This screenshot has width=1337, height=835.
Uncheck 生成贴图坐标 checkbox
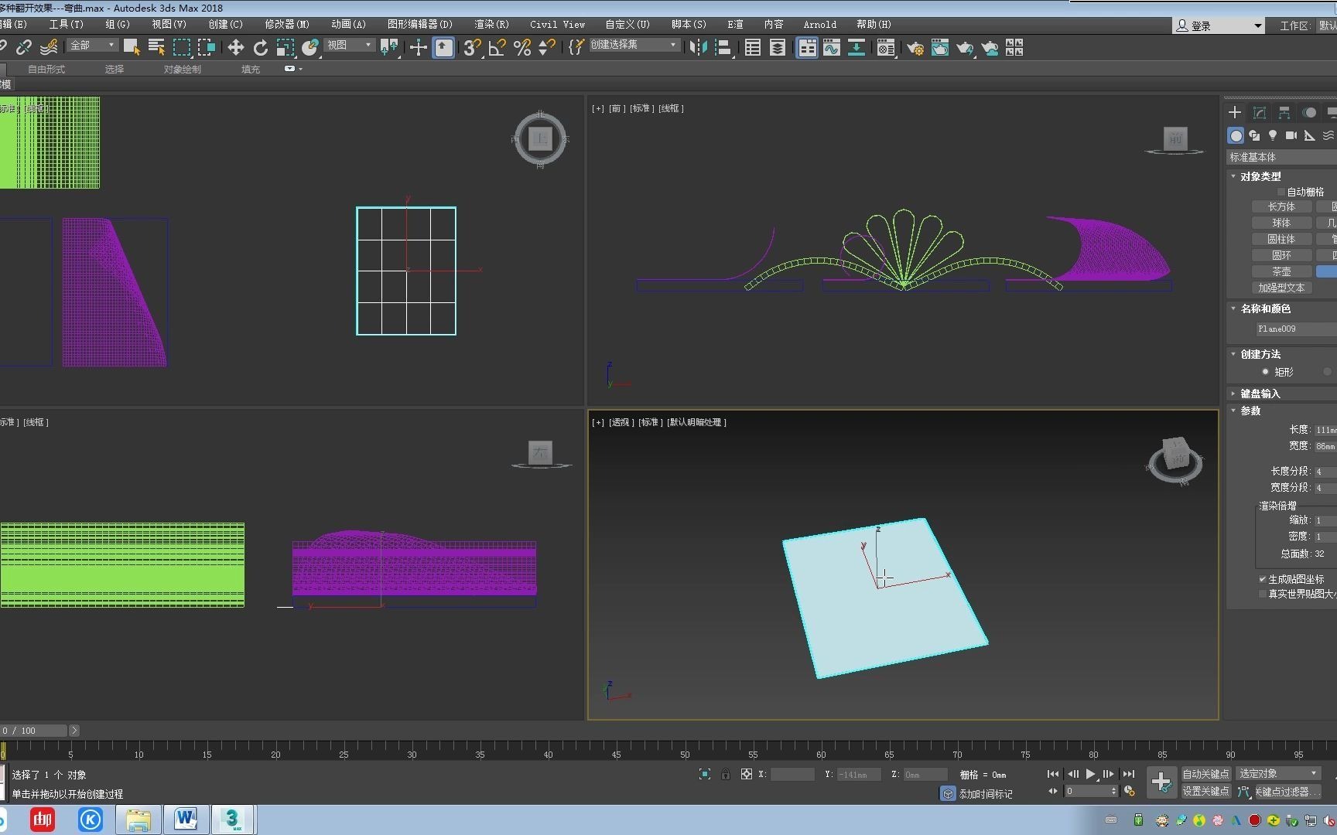coord(1263,579)
